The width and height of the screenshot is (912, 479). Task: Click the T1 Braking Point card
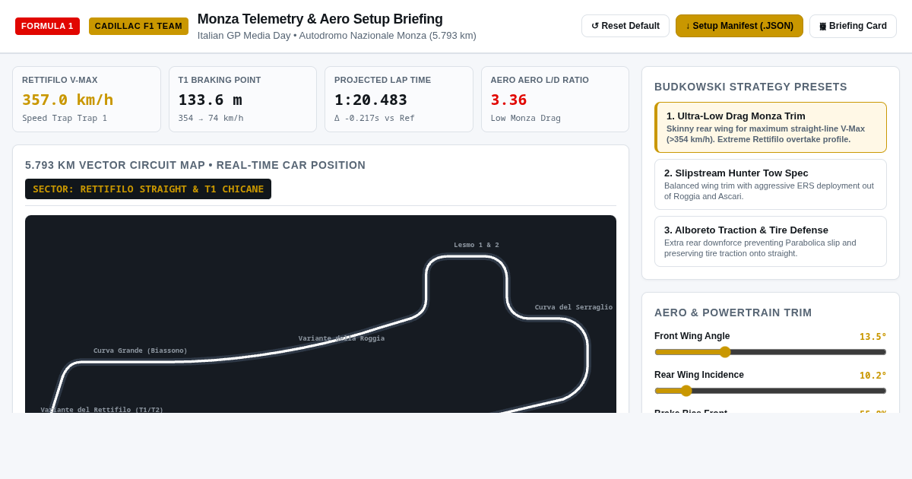pyautogui.click(x=242, y=99)
